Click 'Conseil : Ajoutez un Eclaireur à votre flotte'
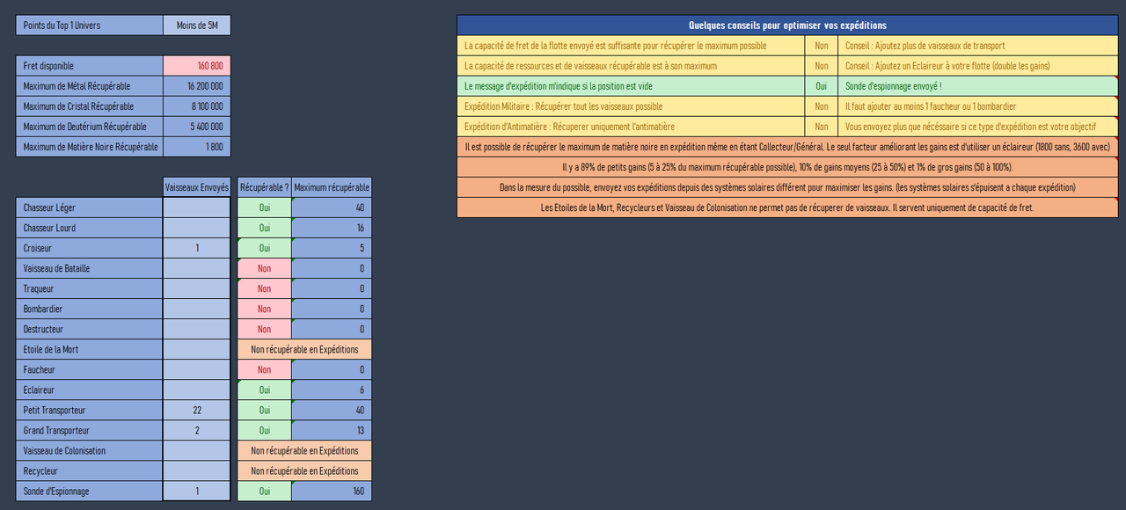Screen dimensions: 1126x510 click(x=978, y=66)
